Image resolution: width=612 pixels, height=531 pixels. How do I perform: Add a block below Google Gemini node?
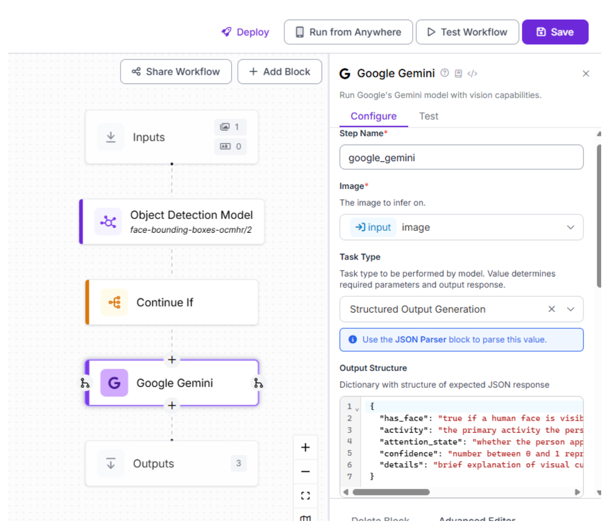172,406
